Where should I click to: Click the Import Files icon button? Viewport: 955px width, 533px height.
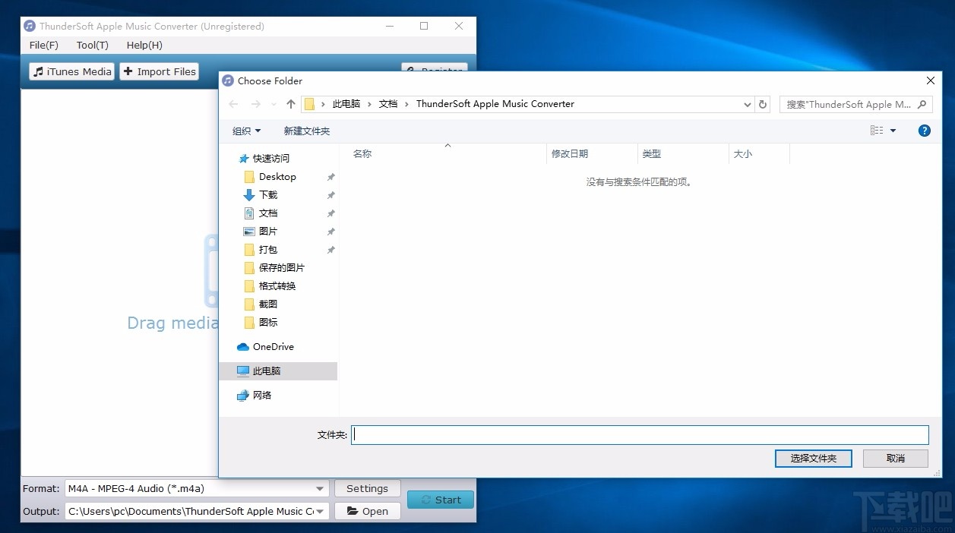[130, 71]
